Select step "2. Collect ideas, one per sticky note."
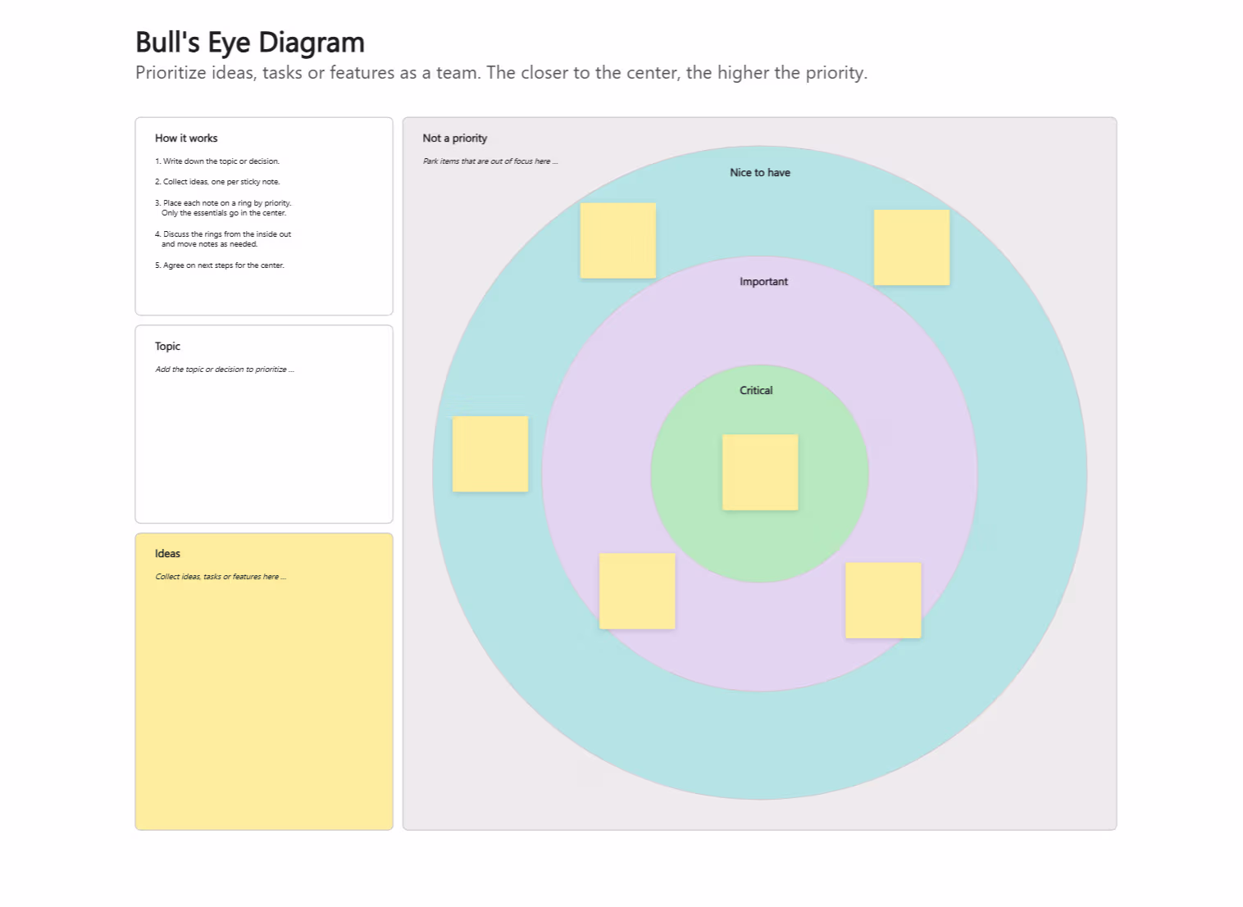 (x=217, y=182)
